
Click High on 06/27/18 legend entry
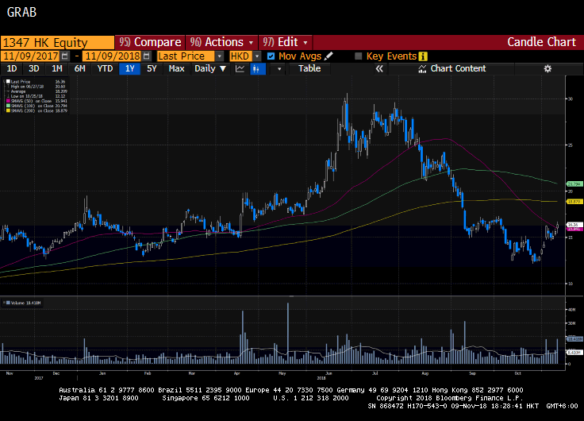click(36, 87)
